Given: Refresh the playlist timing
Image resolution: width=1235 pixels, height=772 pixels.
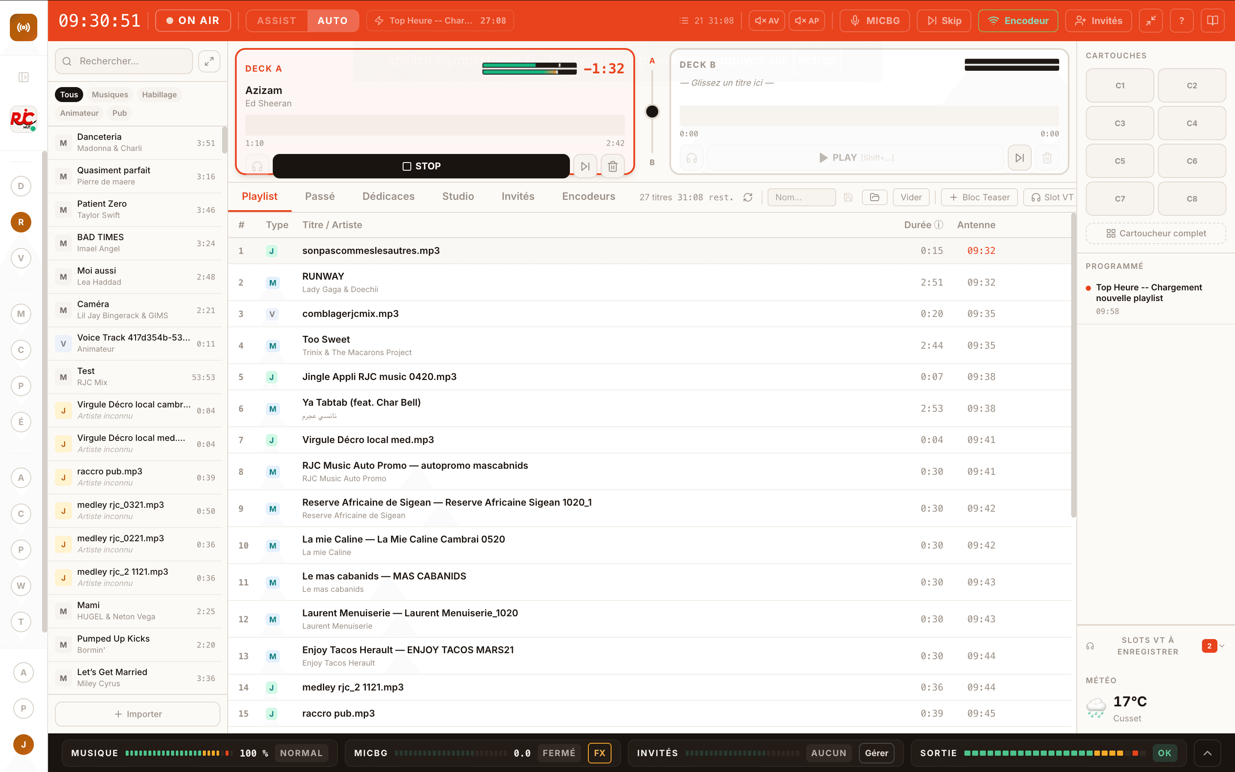Looking at the screenshot, I should coord(747,197).
